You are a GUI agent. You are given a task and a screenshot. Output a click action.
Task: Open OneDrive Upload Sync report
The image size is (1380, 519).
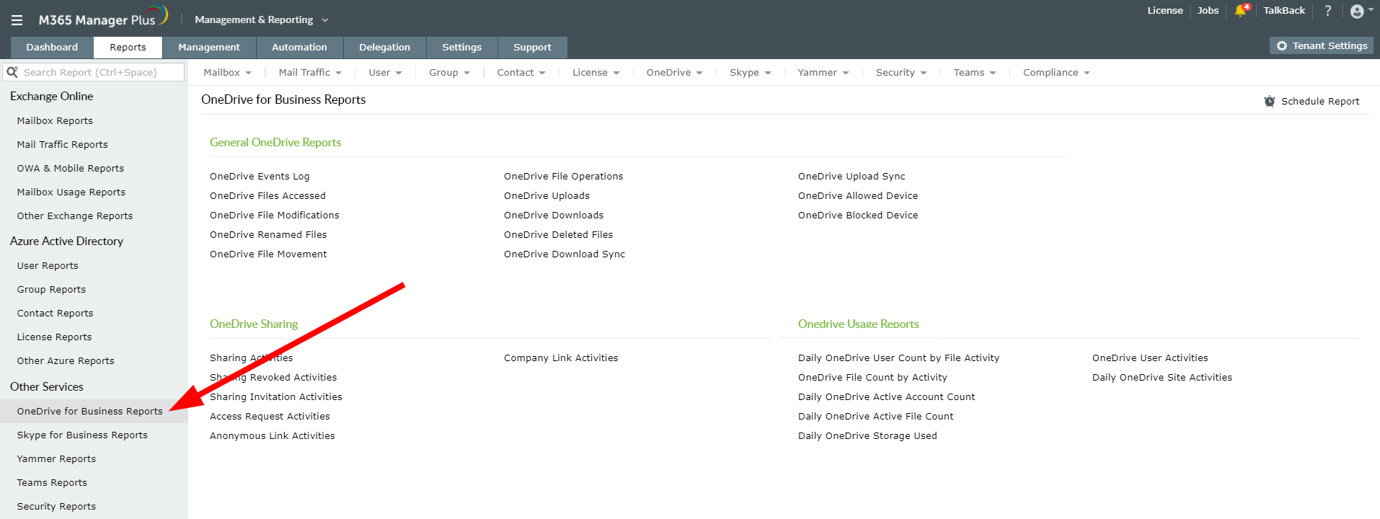coord(852,176)
